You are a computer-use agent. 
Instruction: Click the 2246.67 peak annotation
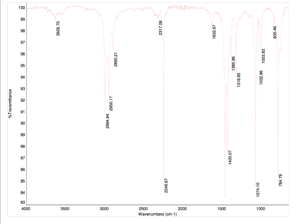[165, 185]
